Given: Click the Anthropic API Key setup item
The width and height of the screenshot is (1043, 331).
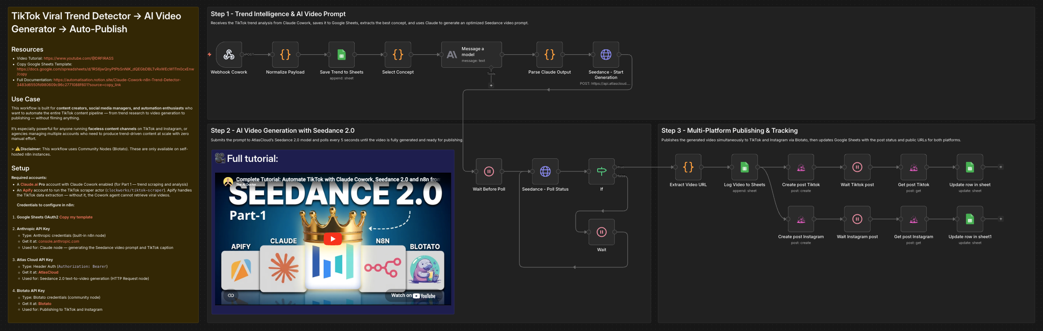Looking at the screenshot, I should [33, 229].
